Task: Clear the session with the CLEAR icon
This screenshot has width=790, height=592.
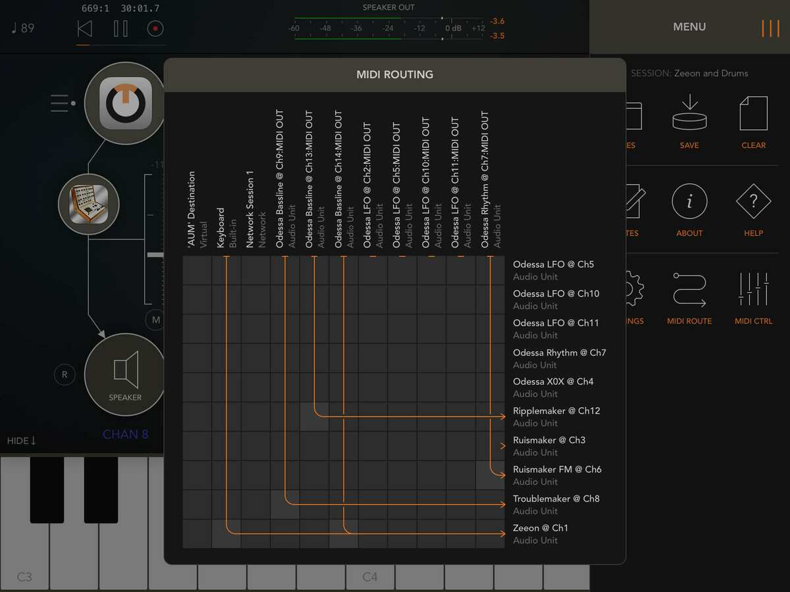Action: click(x=754, y=122)
